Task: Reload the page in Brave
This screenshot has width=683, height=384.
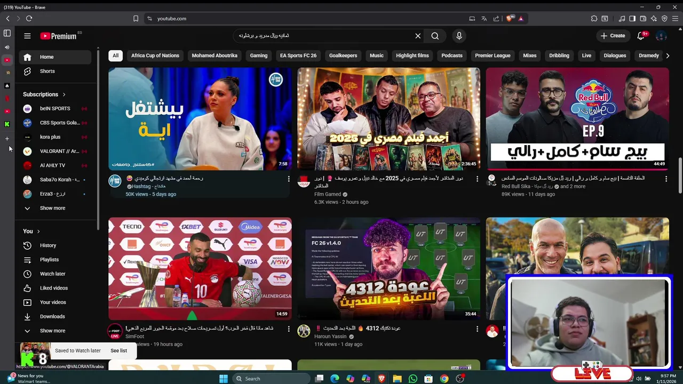Action: (x=29, y=18)
